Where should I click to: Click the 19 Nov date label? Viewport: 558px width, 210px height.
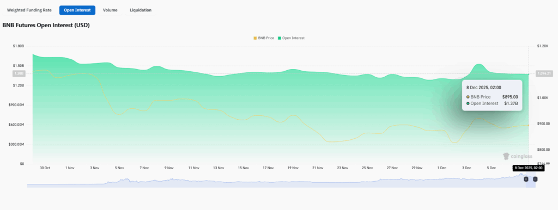293,168
